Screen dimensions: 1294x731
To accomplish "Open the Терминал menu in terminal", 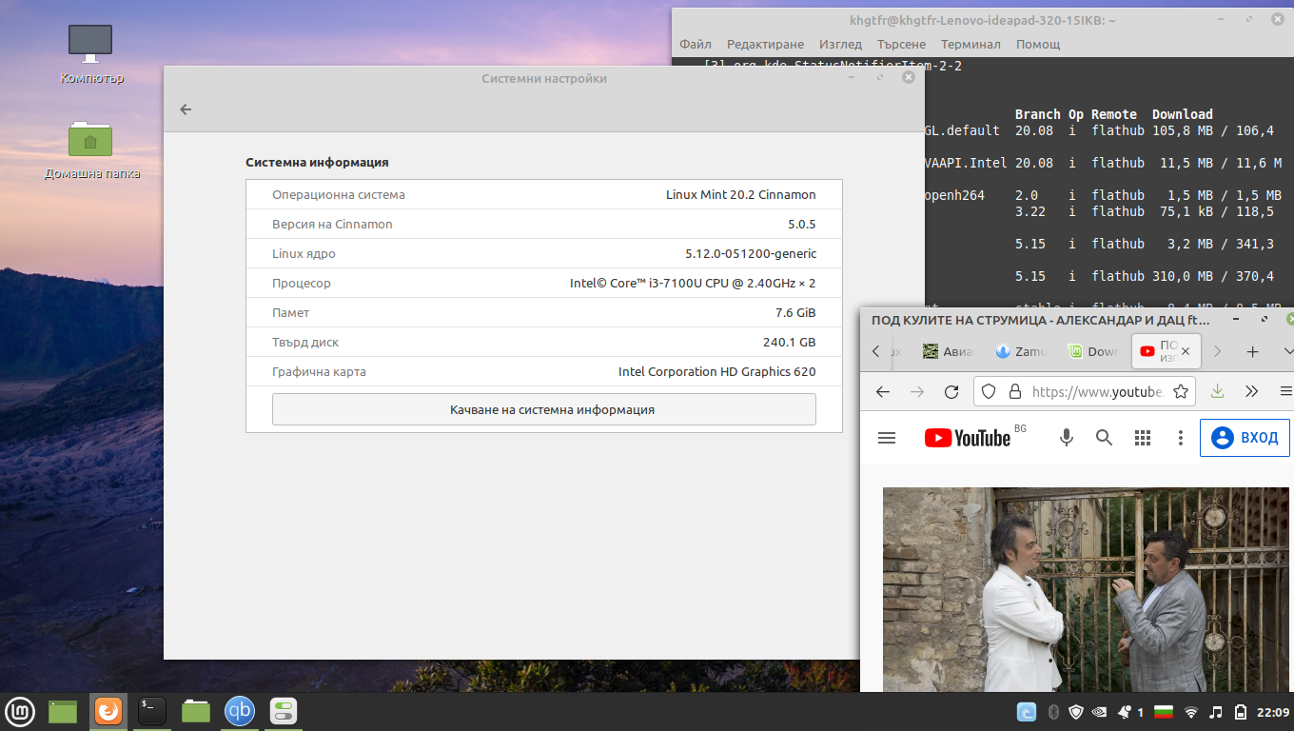I will click(x=970, y=44).
